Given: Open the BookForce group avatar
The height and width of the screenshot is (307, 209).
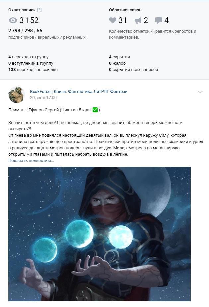Looking at the screenshot, I should pos(16,95).
